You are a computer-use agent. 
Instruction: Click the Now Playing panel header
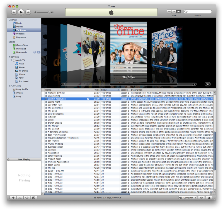[24, 159]
